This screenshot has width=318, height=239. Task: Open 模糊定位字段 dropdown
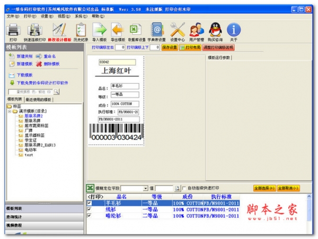[x=145, y=188]
